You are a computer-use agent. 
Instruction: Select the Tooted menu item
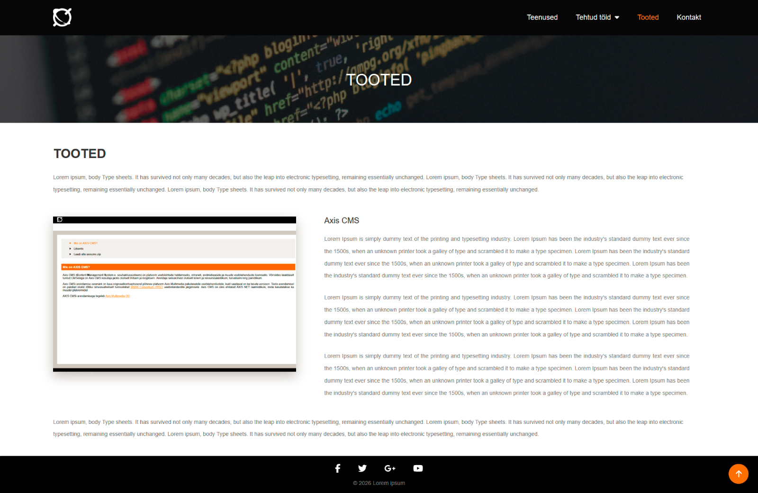coord(648,18)
